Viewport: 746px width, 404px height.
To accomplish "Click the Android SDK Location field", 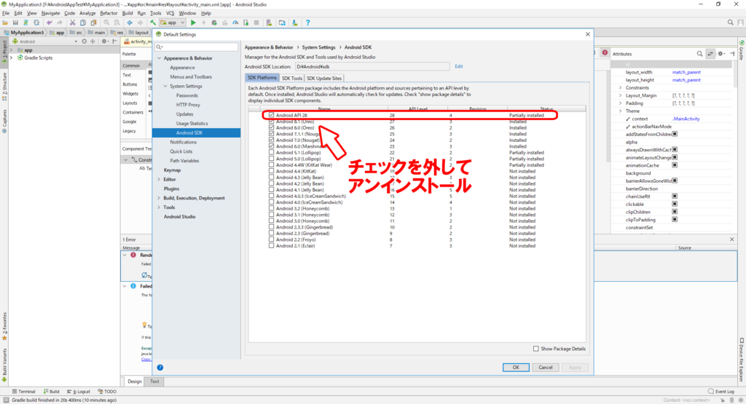I will coord(372,66).
